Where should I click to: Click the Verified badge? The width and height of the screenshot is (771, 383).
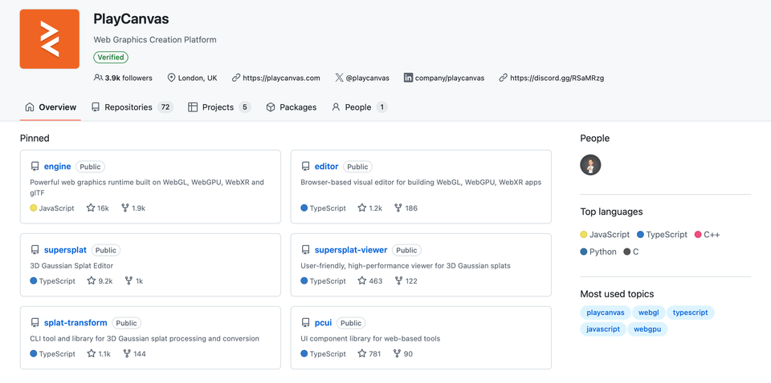point(111,57)
